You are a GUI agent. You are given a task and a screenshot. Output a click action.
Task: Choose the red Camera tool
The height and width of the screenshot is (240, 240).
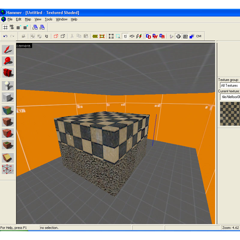[8, 73]
